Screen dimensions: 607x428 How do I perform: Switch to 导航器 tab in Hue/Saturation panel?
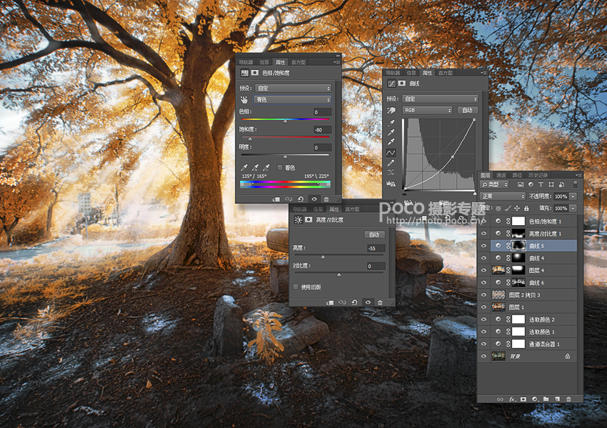click(x=246, y=62)
